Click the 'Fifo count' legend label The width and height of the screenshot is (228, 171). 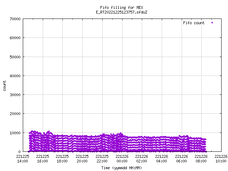[194, 23]
